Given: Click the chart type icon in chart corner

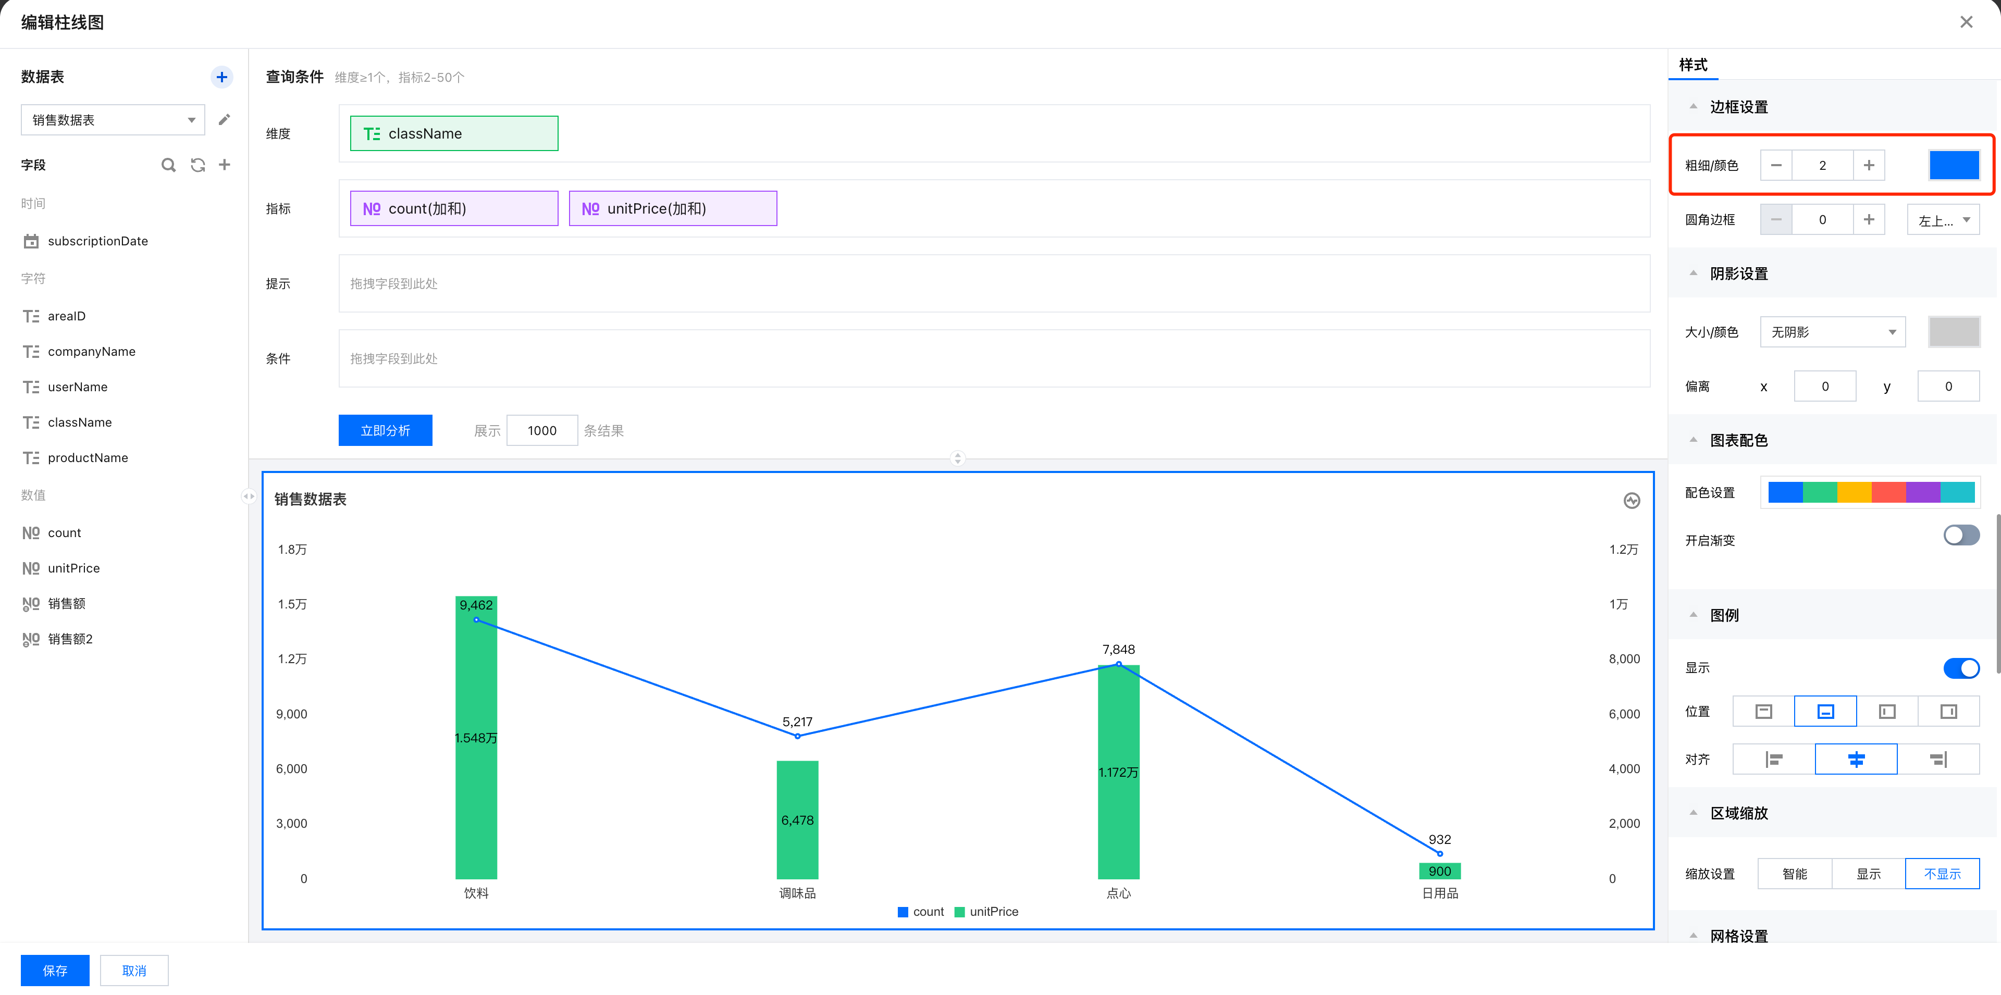Looking at the screenshot, I should (x=1631, y=501).
